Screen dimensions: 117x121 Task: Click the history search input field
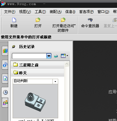[x=29, y=56]
